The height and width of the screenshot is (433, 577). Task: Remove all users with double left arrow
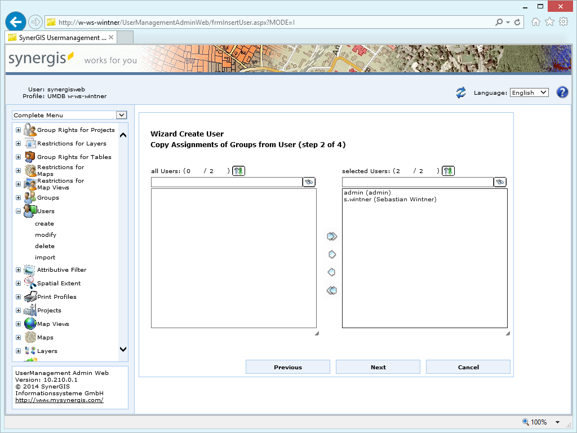pos(331,290)
